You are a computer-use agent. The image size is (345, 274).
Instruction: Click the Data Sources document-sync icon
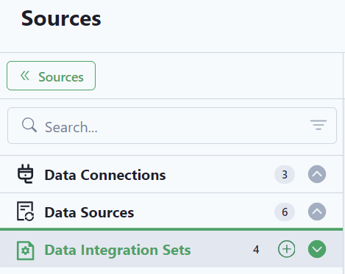click(25, 212)
